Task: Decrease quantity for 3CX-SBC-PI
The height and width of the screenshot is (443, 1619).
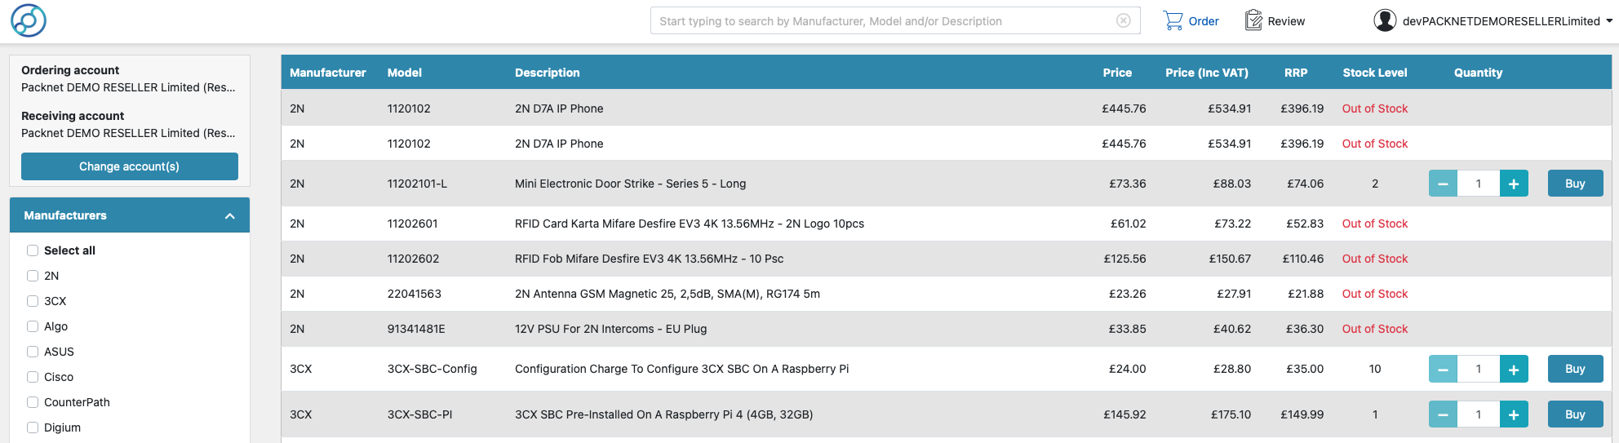Action: point(1443,414)
